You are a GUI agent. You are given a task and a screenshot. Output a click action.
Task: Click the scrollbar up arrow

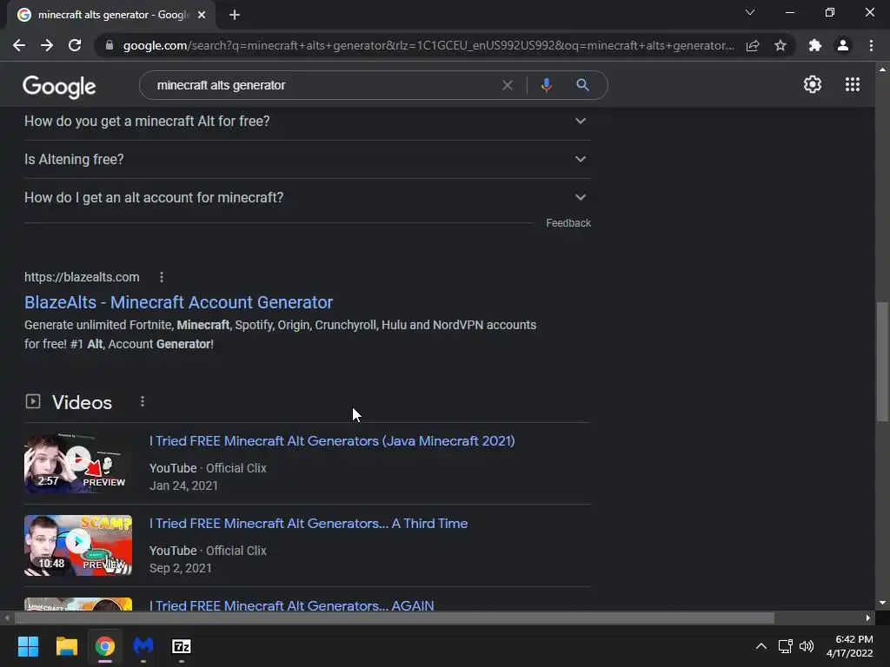(x=882, y=69)
